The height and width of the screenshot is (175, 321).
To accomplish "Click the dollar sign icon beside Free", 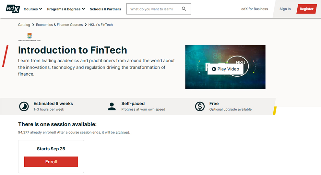I will 200,106.
